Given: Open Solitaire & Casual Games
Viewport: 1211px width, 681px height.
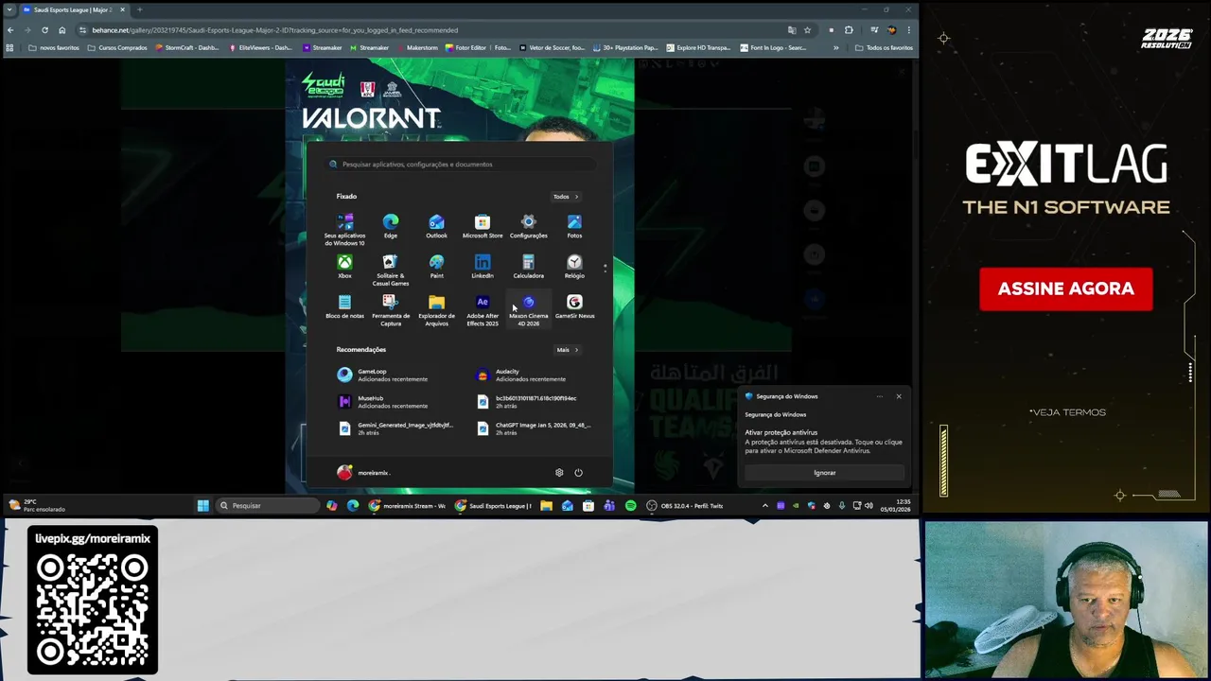Looking at the screenshot, I should click(x=391, y=270).
